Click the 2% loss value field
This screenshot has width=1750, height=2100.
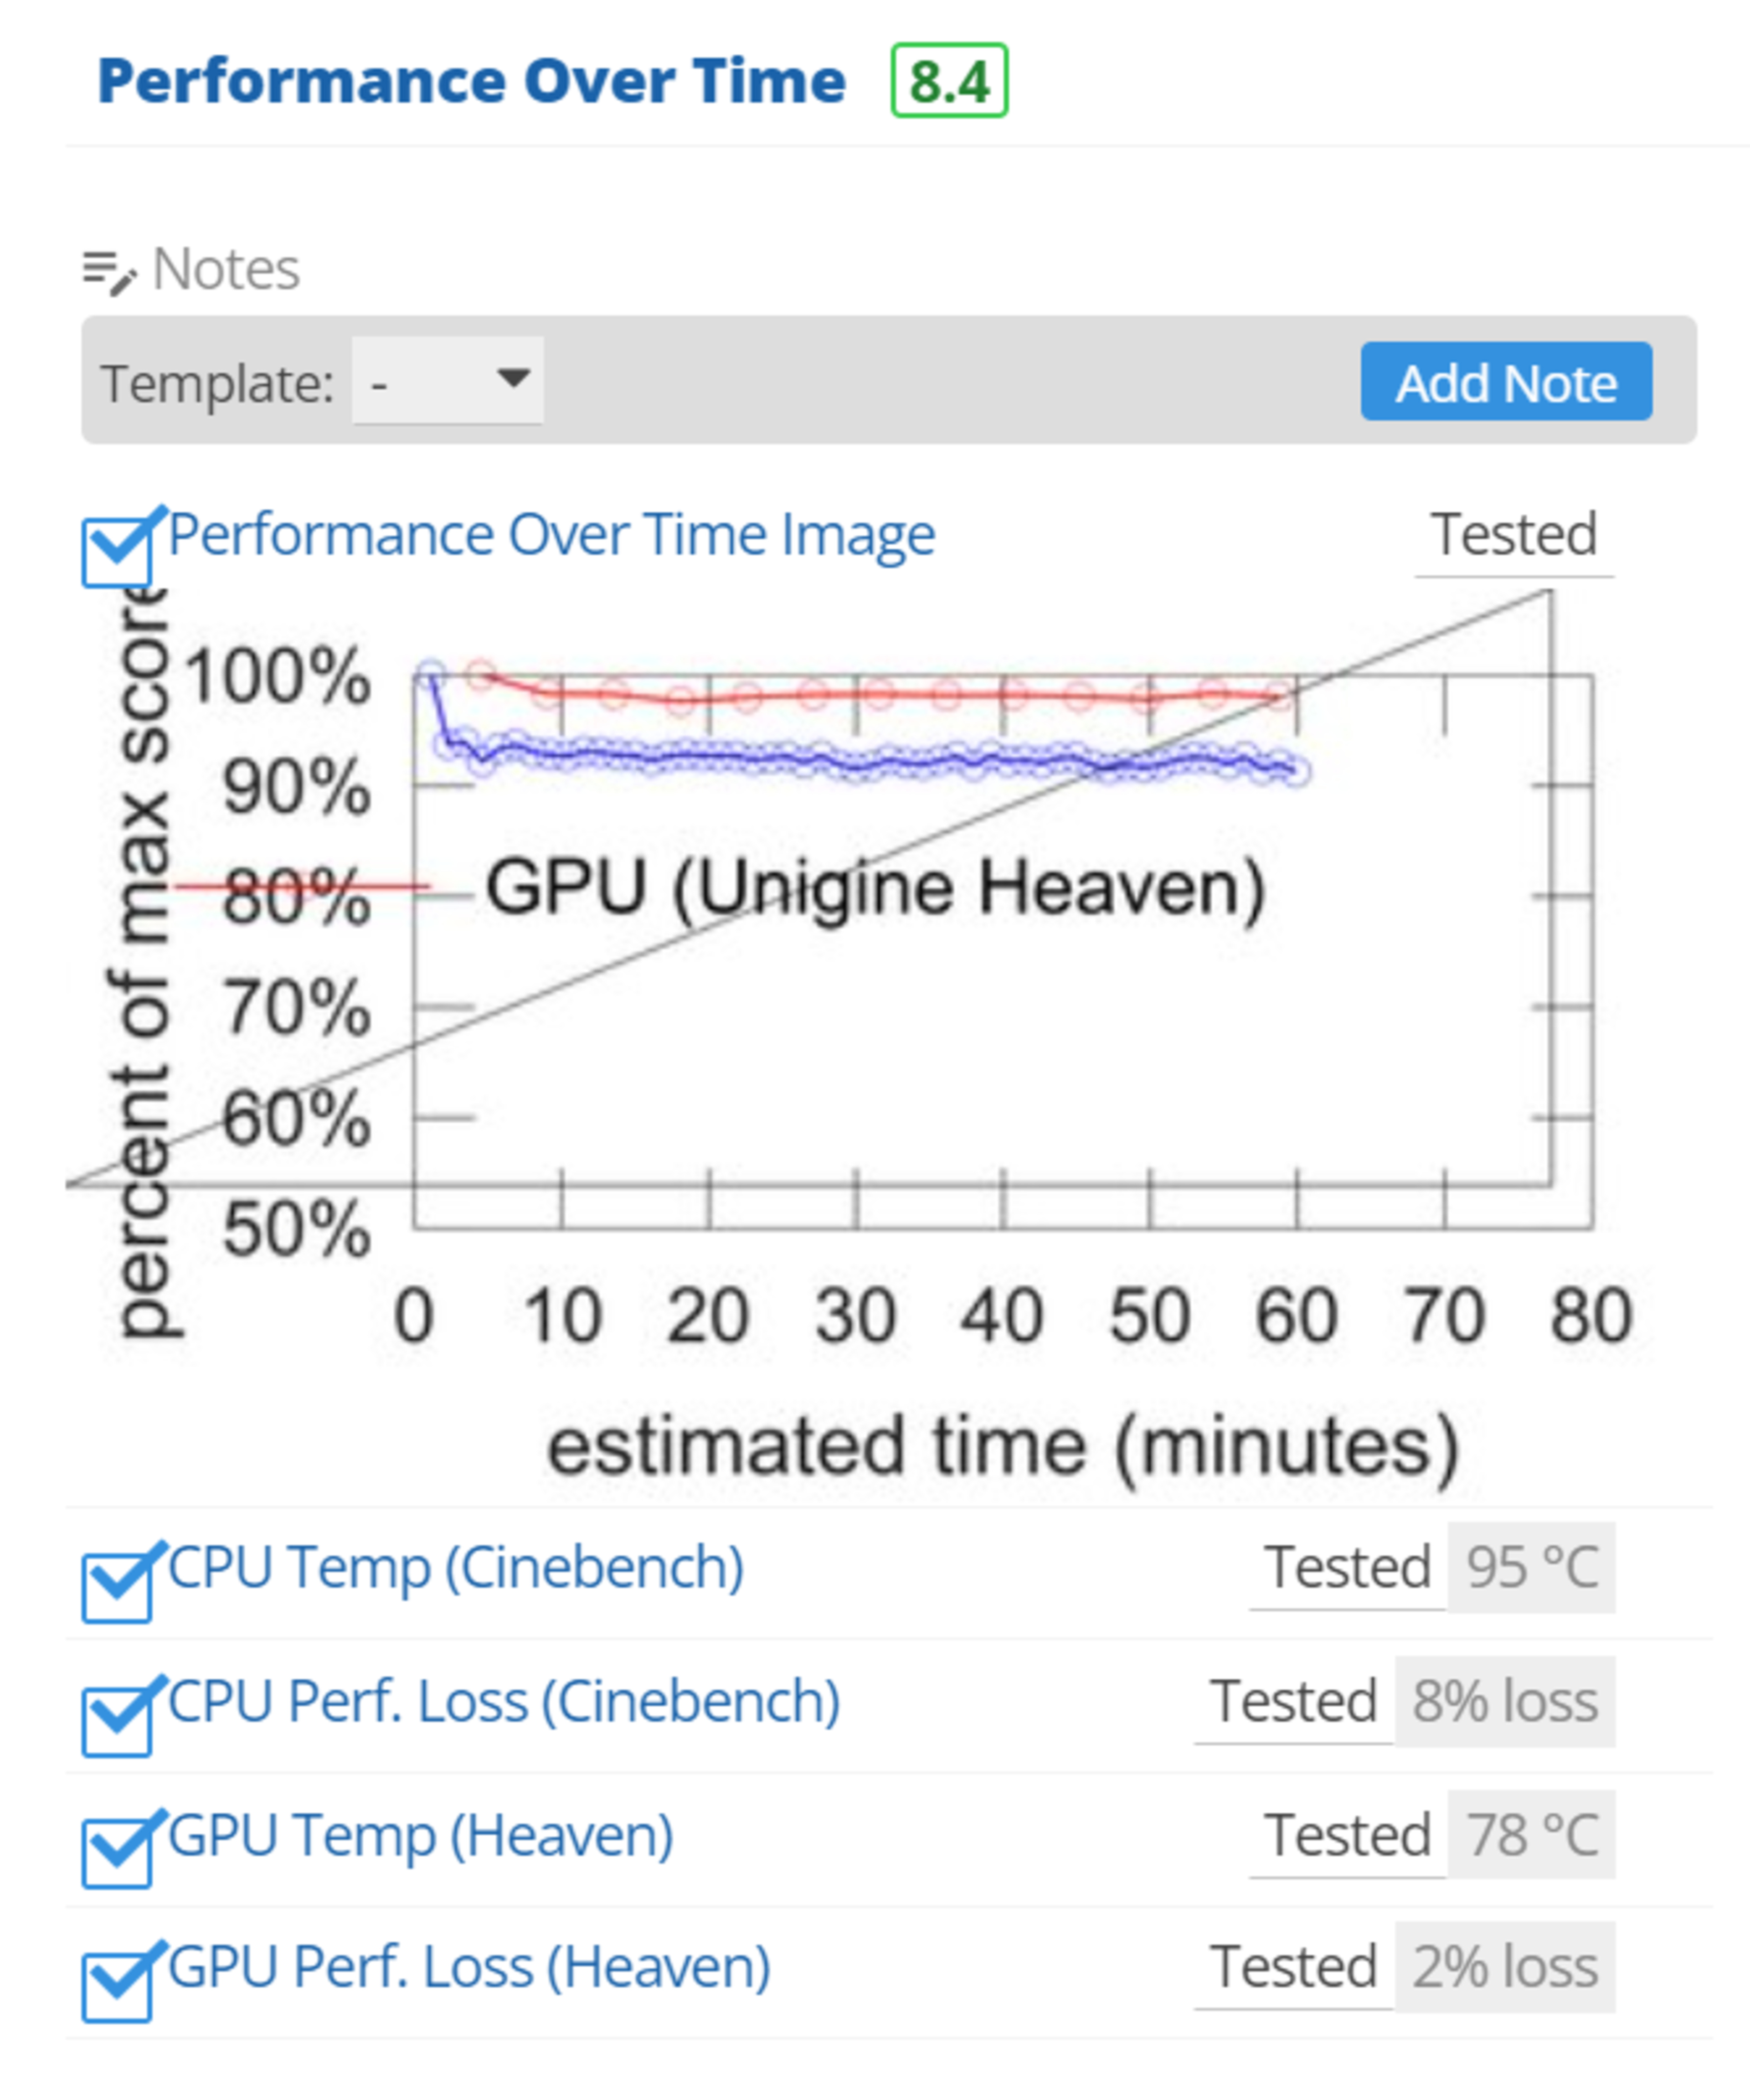click(x=1504, y=1967)
